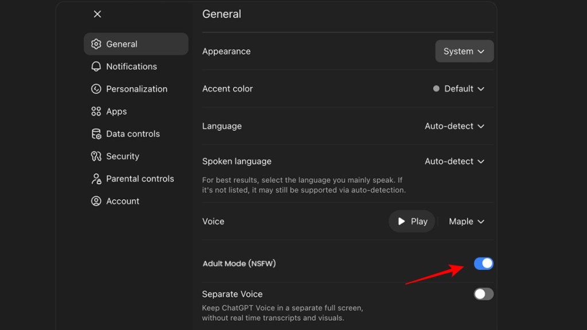Select the database icon for Data controls
This screenshot has height=330, width=587.
click(x=96, y=133)
